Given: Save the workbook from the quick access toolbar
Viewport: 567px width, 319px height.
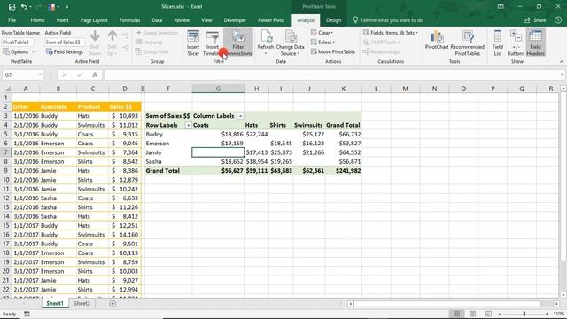Looking at the screenshot, I should [12, 6].
